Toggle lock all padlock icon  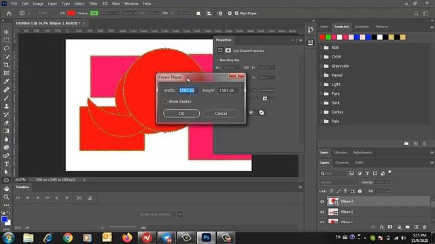tap(360, 191)
